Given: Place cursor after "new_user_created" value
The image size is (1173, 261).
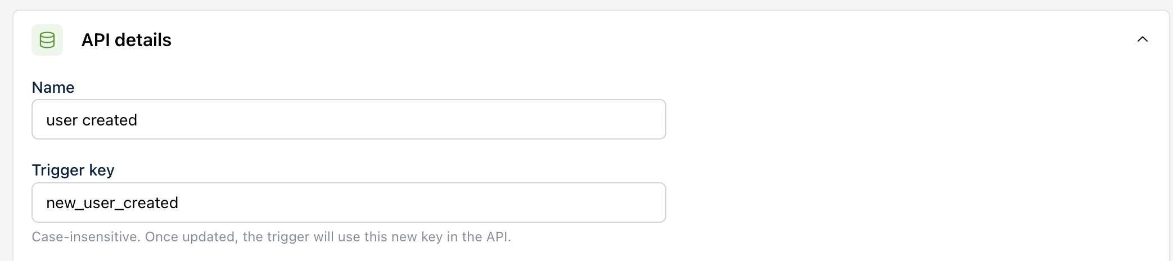Looking at the screenshot, I should tap(179, 203).
